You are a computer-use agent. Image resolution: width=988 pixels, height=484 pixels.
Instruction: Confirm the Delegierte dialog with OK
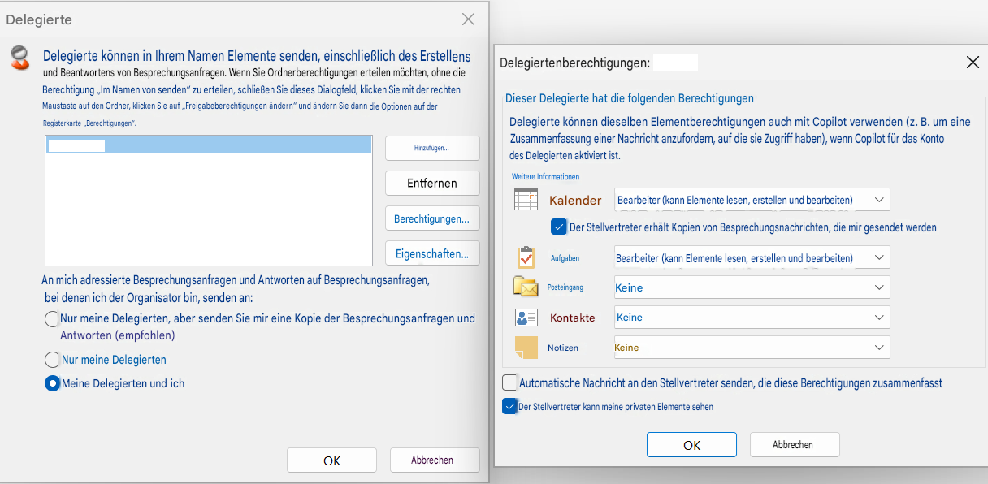331,460
